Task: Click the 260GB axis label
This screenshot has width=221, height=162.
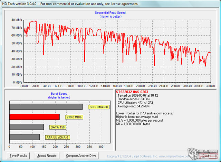Action: (175, 86)
